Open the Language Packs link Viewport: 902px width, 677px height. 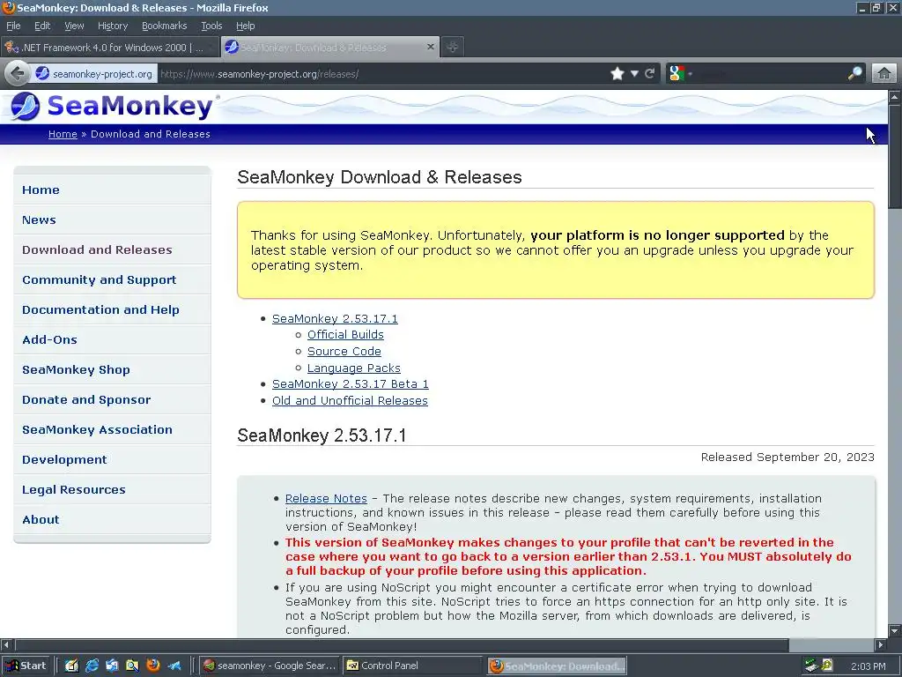coord(354,368)
